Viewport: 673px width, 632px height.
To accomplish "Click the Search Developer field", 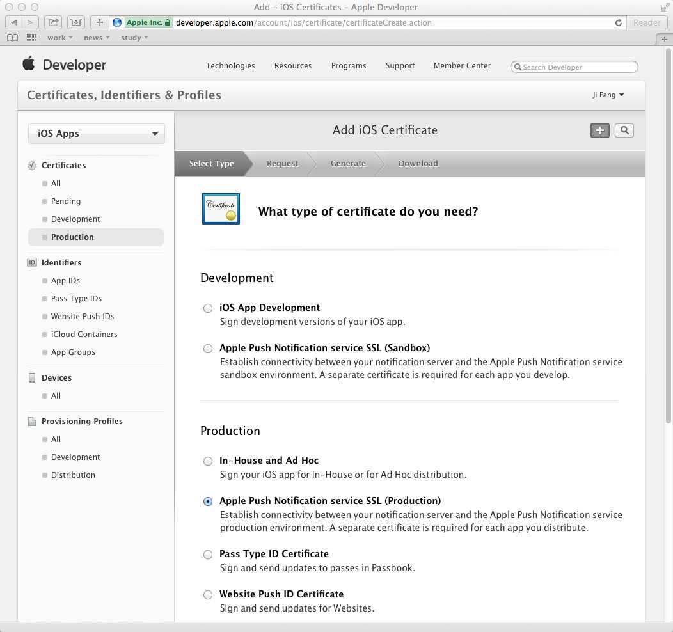I will (574, 67).
